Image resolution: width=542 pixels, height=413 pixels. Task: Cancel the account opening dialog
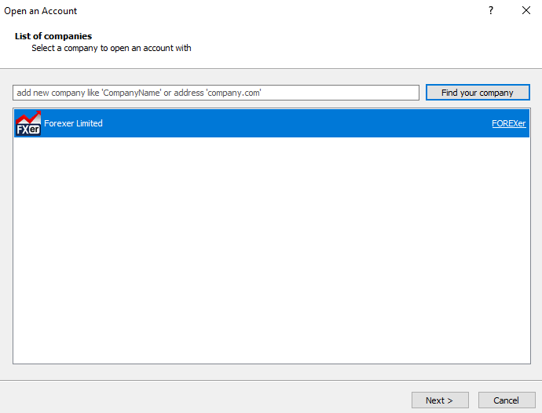(x=506, y=400)
